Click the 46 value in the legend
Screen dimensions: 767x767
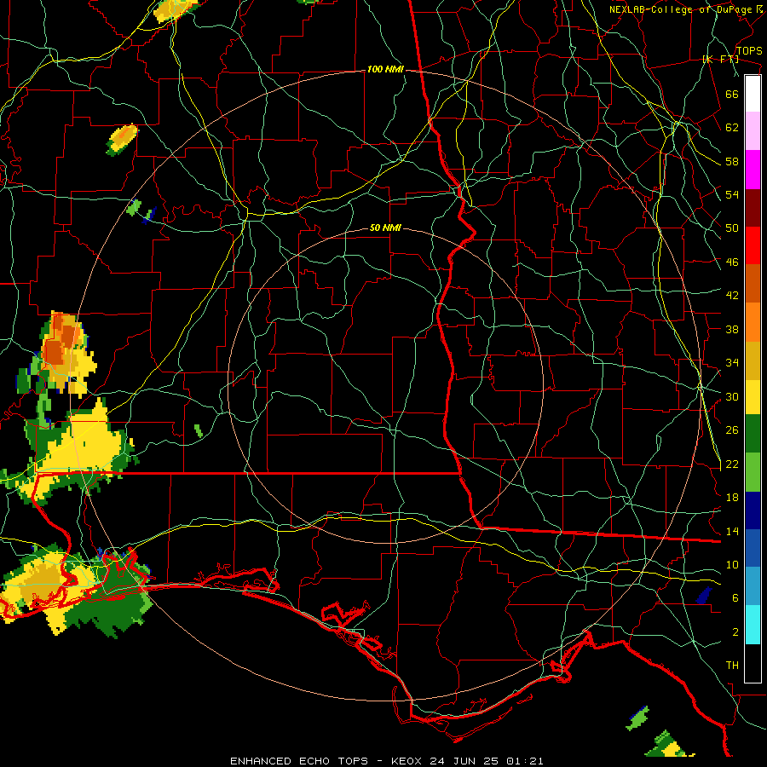pyautogui.click(x=732, y=262)
